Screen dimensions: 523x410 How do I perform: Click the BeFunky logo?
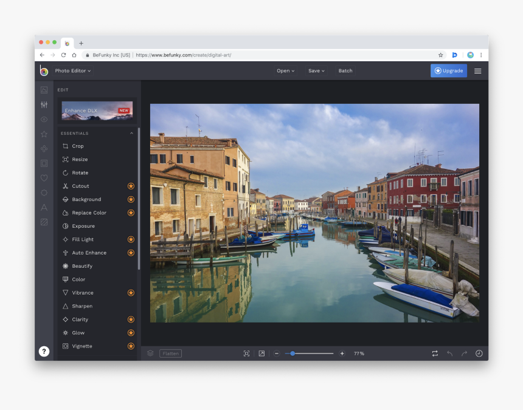(44, 70)
